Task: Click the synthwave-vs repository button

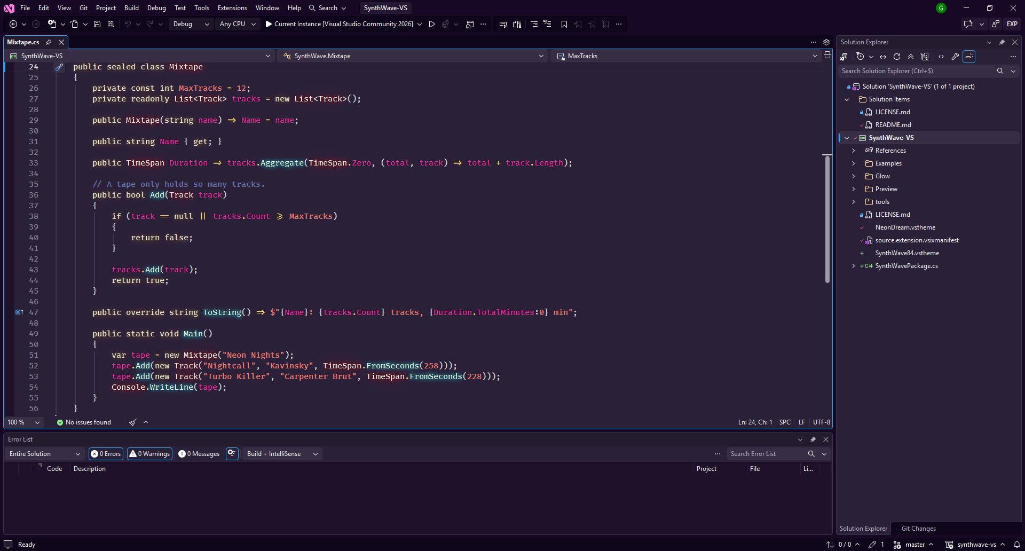Action: tap(975, 545)
